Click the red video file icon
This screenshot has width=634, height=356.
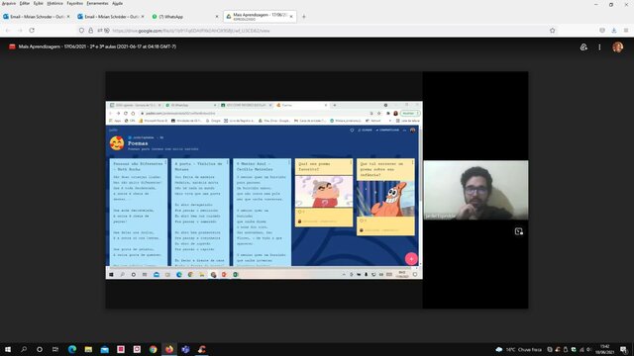pyautogui.click(x=12, y=46)
